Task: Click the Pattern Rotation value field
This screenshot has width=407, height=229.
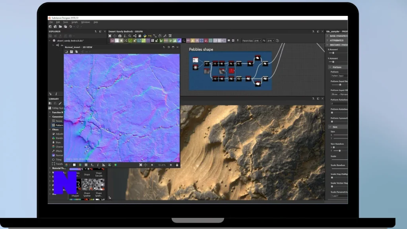Action: pyautogui.click(x=339, y=104)
